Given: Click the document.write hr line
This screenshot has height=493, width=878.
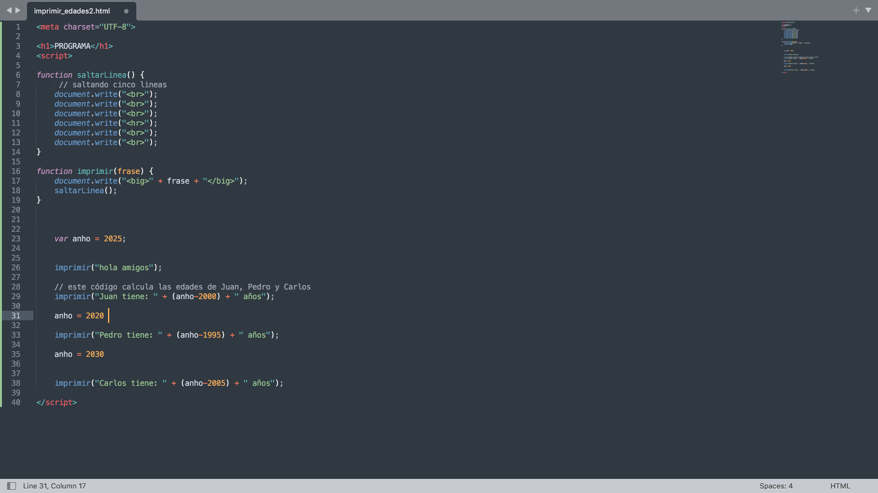Looking at the screenshot, I should coord(106,123).
